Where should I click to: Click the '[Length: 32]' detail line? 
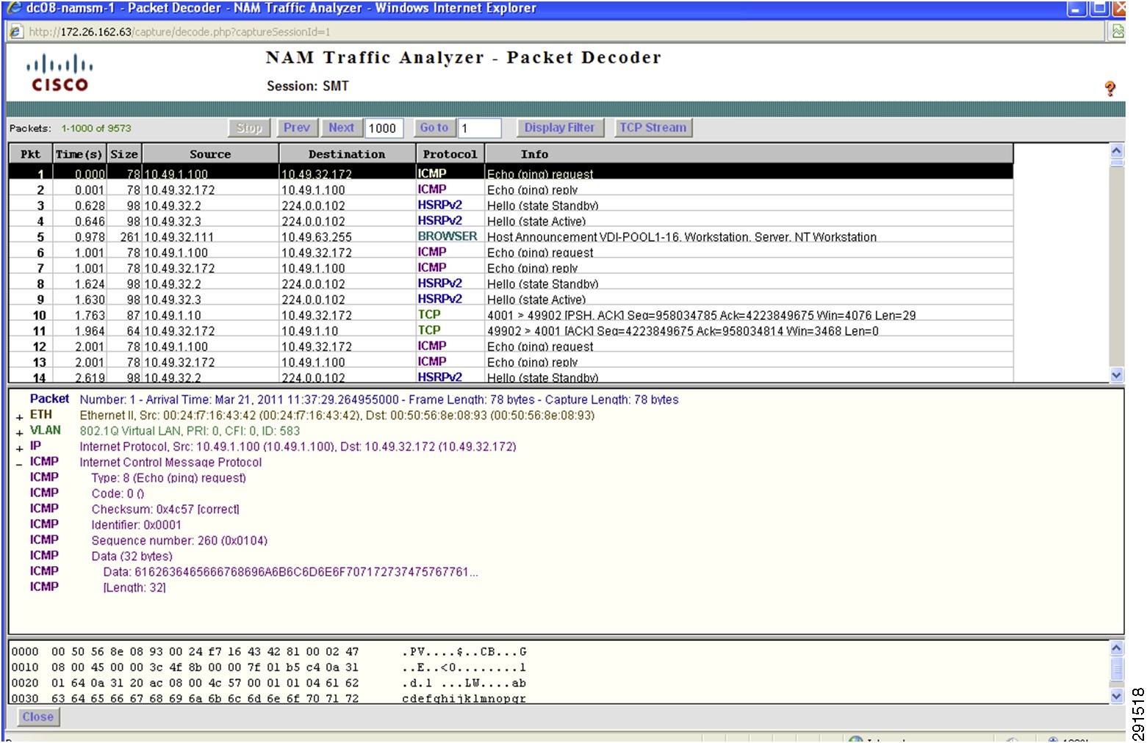134,588
